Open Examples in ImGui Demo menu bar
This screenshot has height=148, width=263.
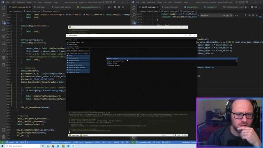[x=74, y=51]
